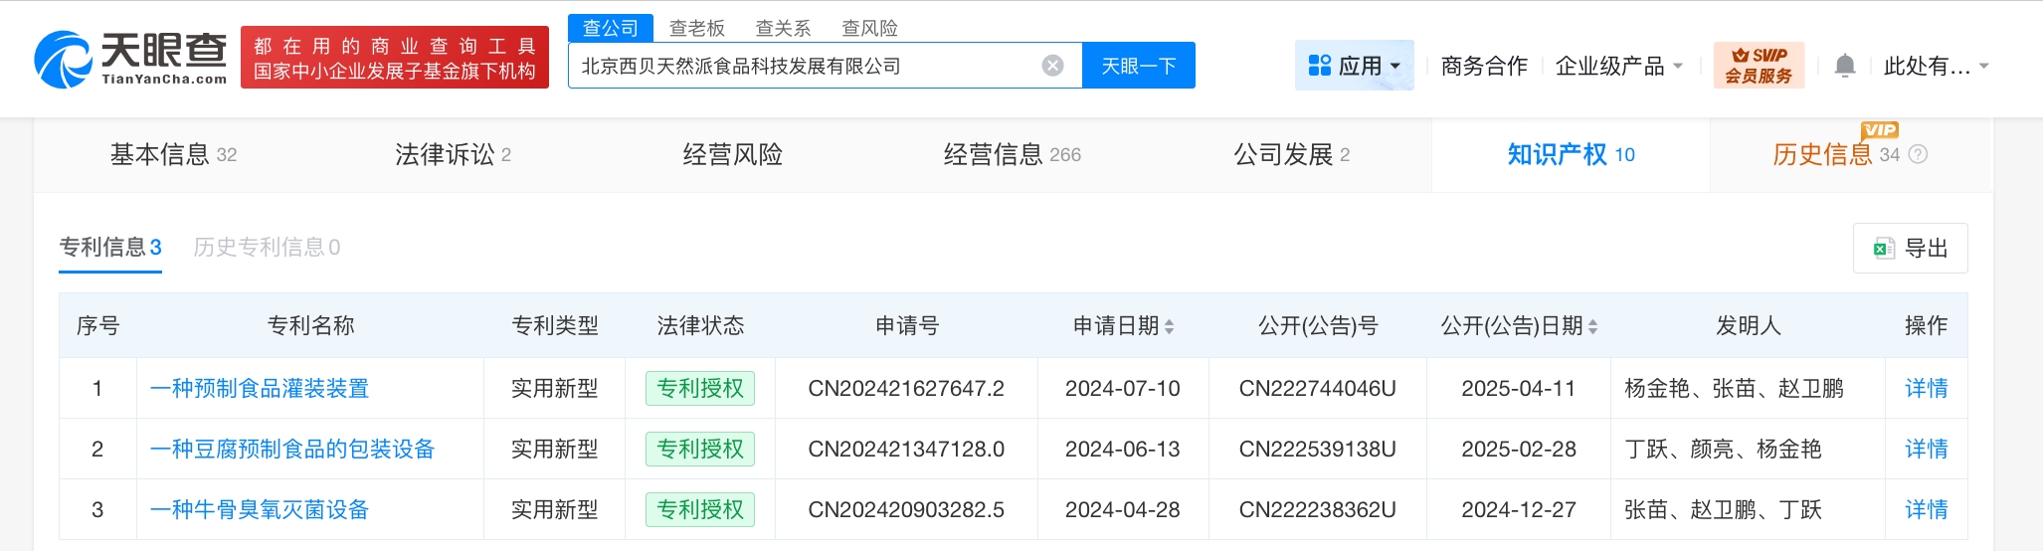Sort by 申请日期 column arrows
The image size is (2043, 551).
coord(1169,326)
